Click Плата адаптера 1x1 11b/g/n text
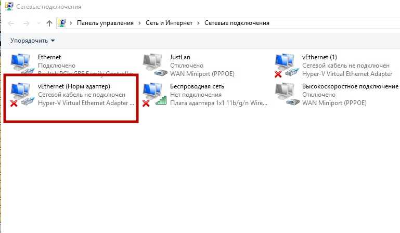The width and height of the screenshot is (400, 233). click(x=218, y=103)
